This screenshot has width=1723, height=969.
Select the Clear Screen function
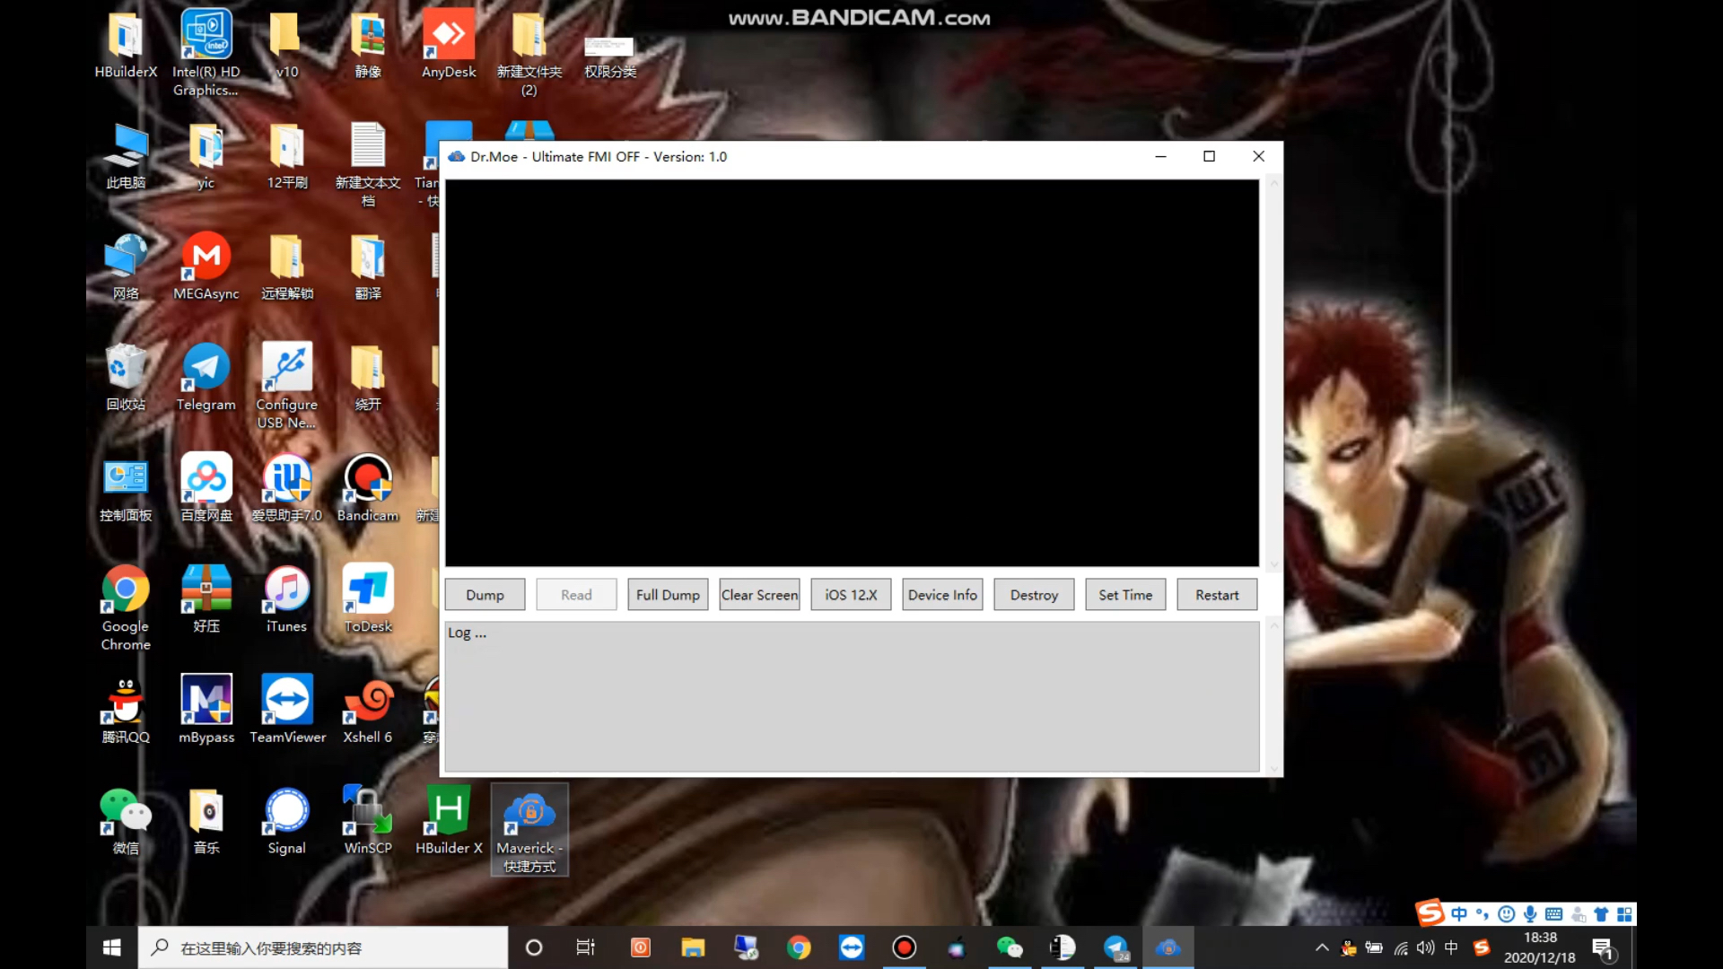click(760, 595)
